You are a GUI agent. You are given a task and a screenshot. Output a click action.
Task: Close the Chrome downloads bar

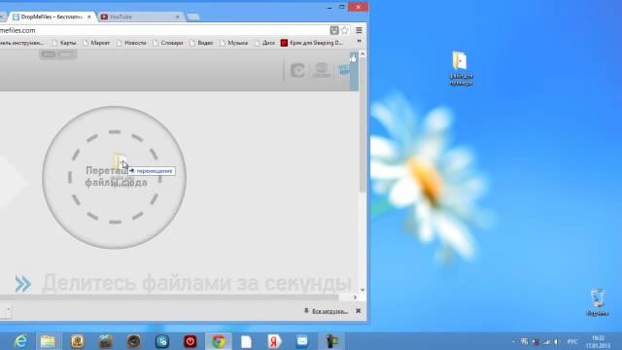pyautogui.click(x=359, y=311)
